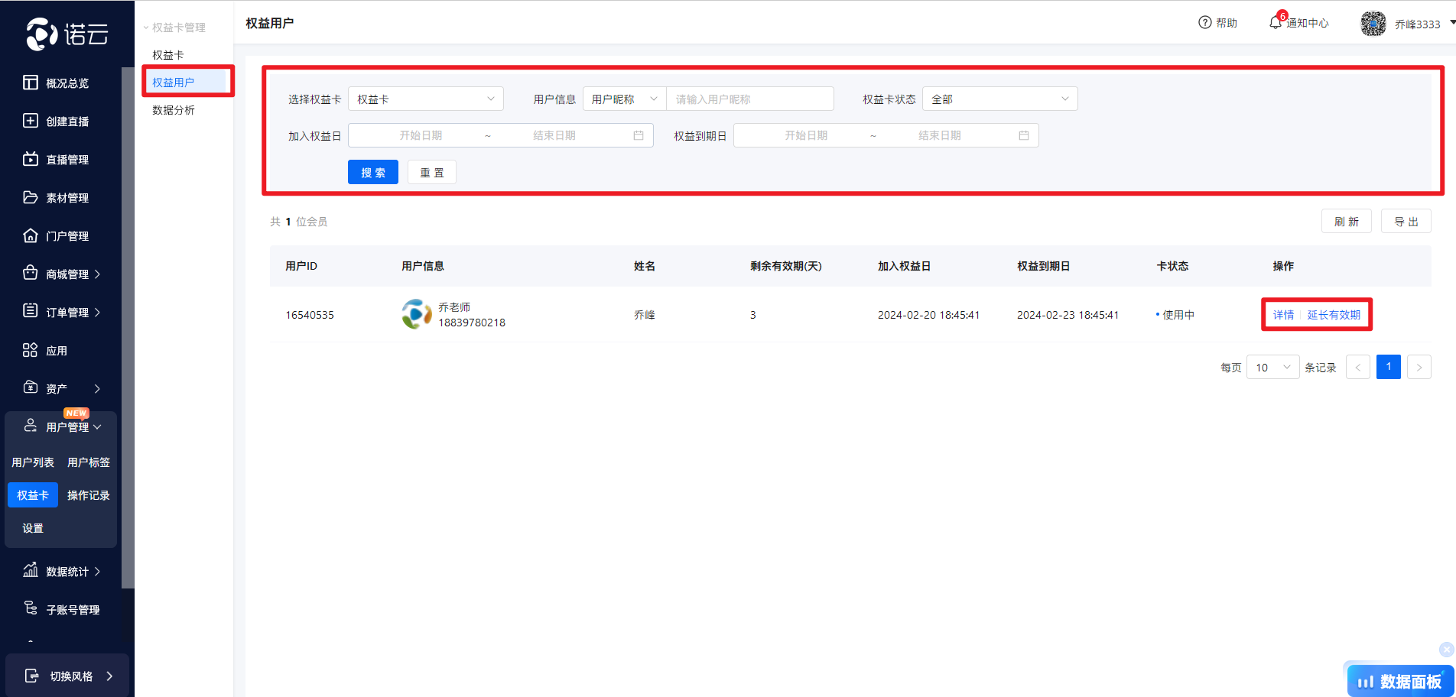1456x697 pixels.
Task: Click the 素材管理 folder icon
Action: coord(31,197)
